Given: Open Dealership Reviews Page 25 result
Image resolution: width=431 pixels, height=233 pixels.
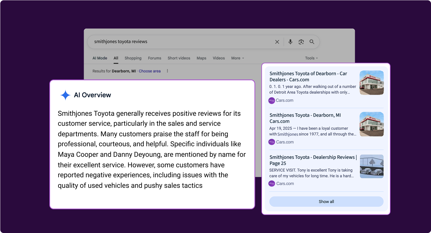Looking at the screenshot, I should 313,160.
